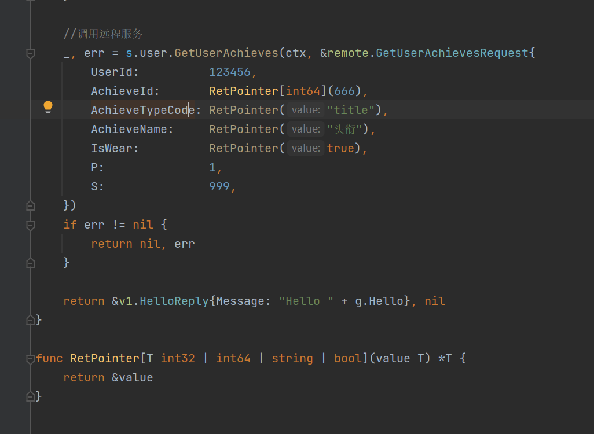Click int64 in the type constraint
Image resolution: width=594 pixels, height=434 pixels.
point(233,358)
